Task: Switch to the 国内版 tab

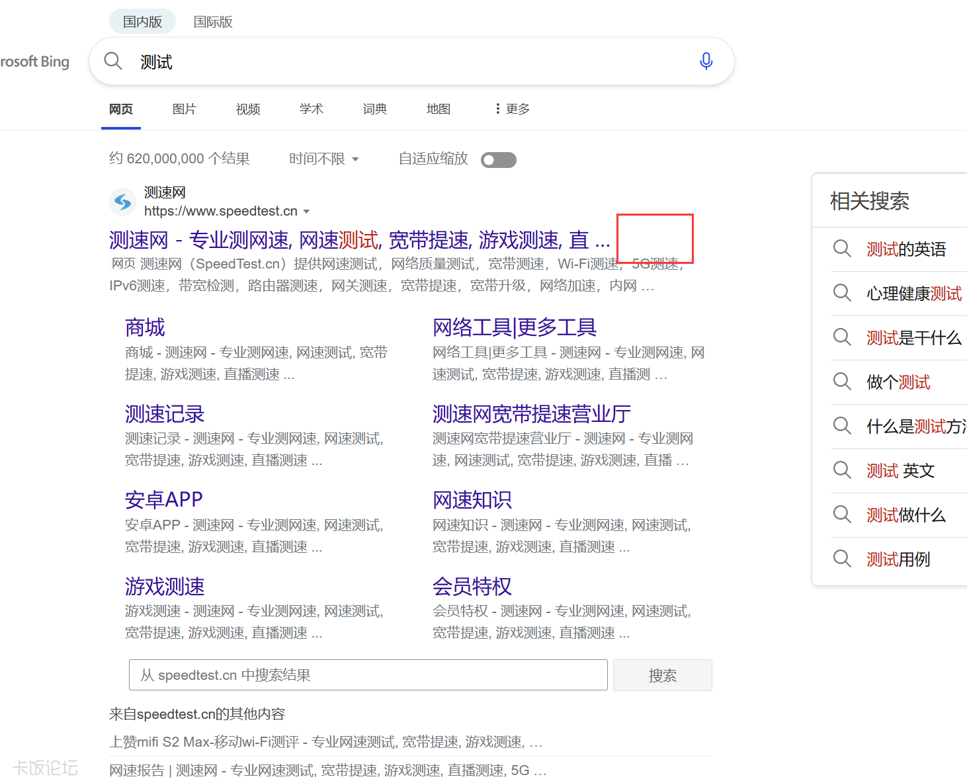Action: 142,22
